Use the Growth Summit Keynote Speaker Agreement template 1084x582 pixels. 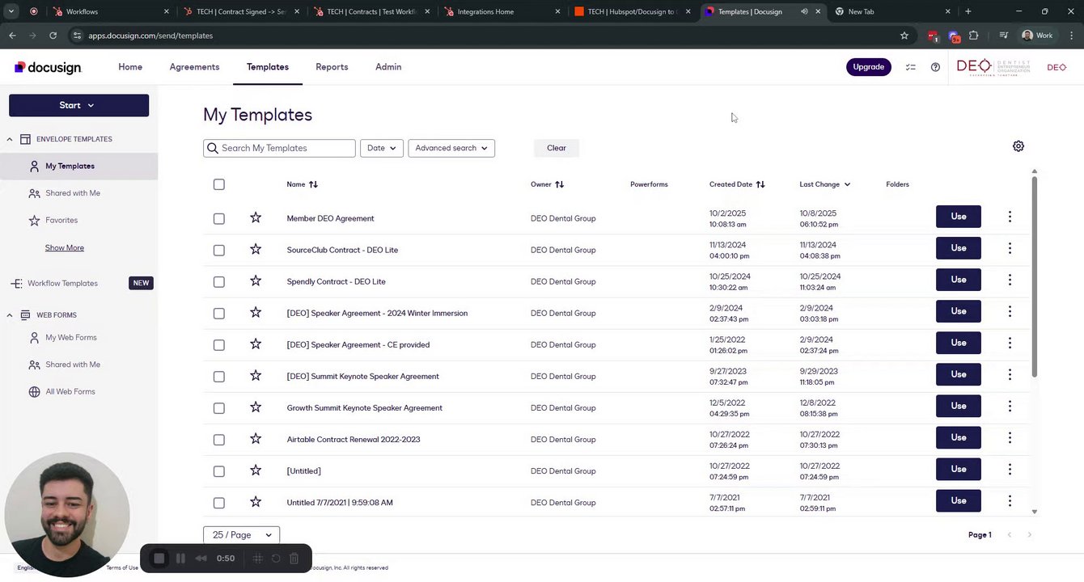(959, 406)
